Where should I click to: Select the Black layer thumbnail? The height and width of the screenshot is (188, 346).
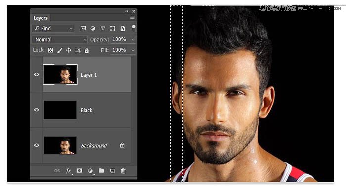point(60,110)
